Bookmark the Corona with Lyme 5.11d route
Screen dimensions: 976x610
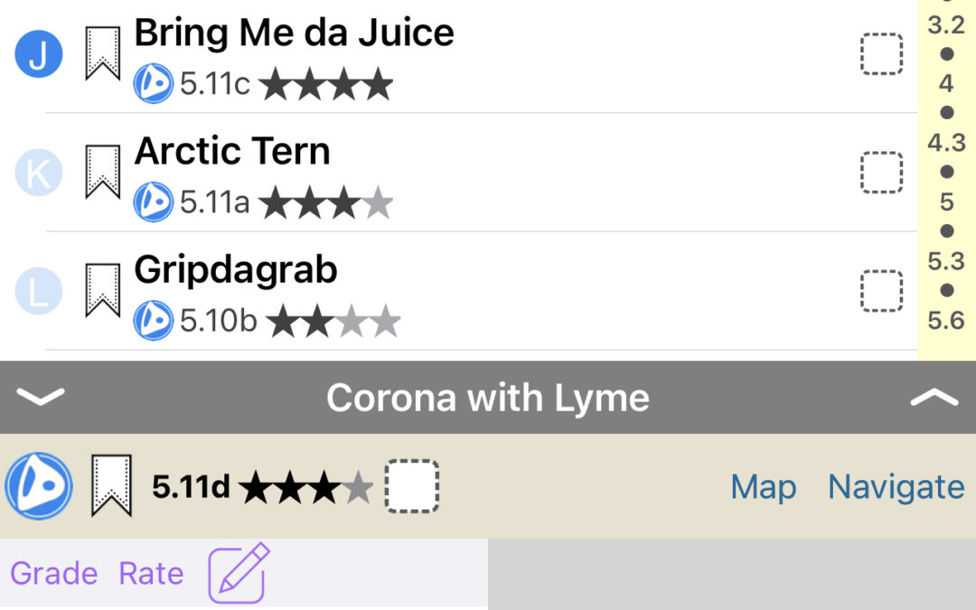coord(111,486)
